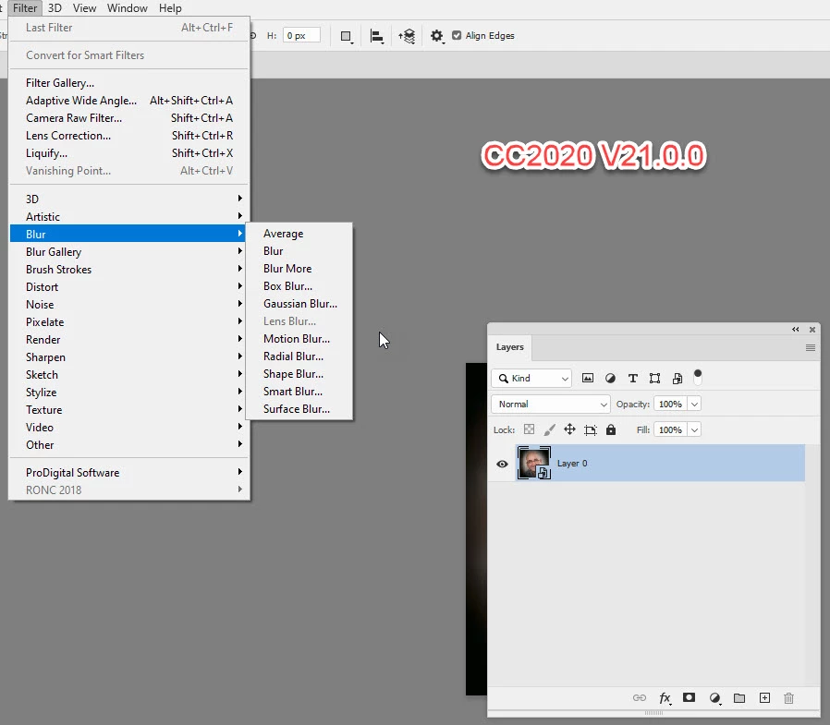Screen dimensions: 830x725
Task: Open the fx layer style icon
Action: (x=665, y=698)
